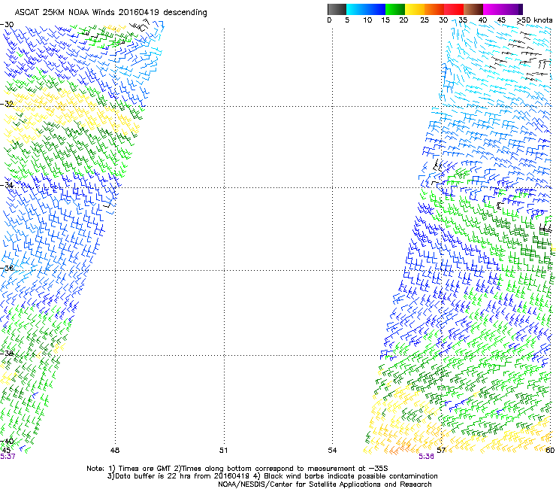The width and height of the screenshot is (556, 489).
Task: Click the legend value '25'
Action: [425, 20]
